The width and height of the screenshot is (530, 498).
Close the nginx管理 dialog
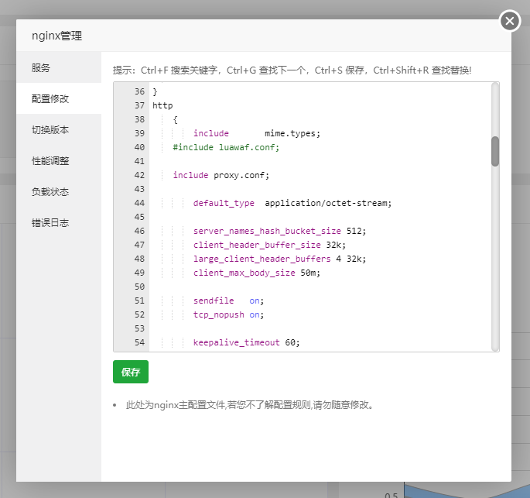[x=510, y=21]
